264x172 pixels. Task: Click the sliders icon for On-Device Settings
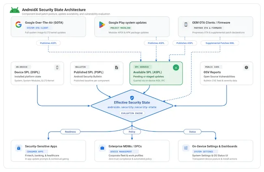click(186, 148)
